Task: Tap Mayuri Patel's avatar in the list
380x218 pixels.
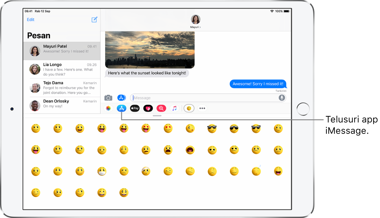Action: point(35,51)
